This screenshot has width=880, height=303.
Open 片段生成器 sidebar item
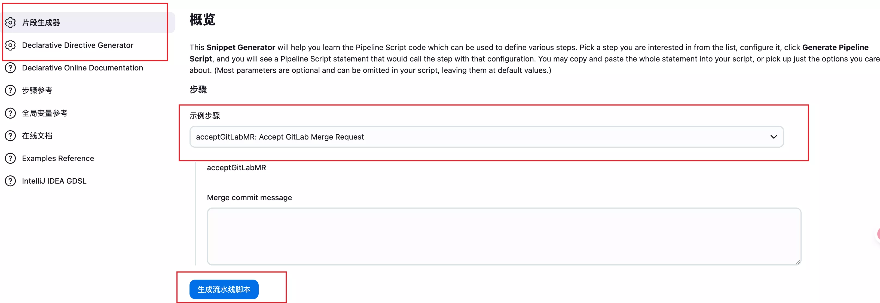41,23
